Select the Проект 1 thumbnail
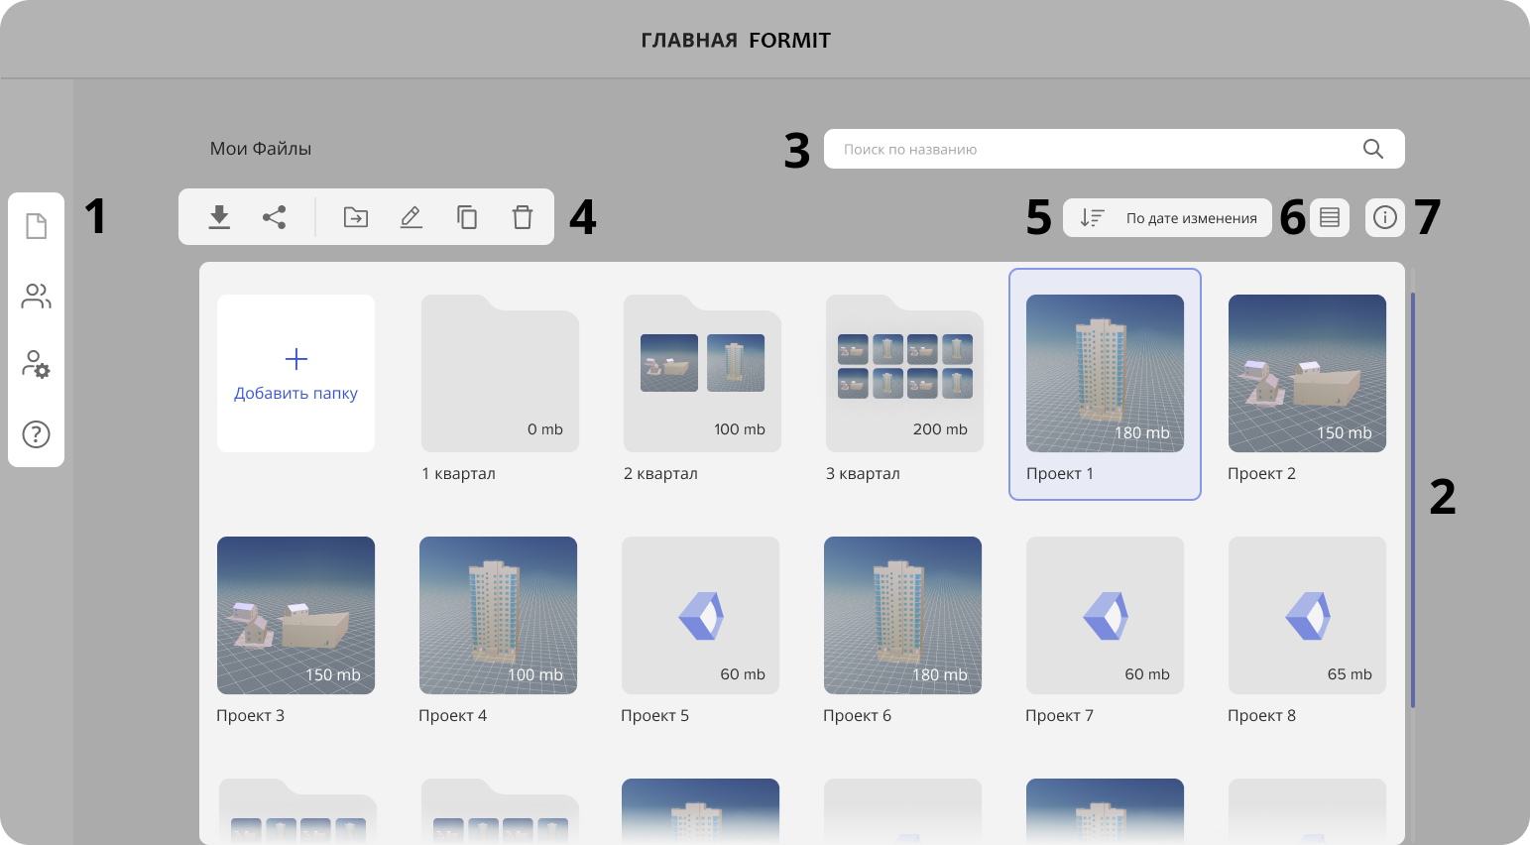This screenshot has width=1530, height=845. (1105, 373)
